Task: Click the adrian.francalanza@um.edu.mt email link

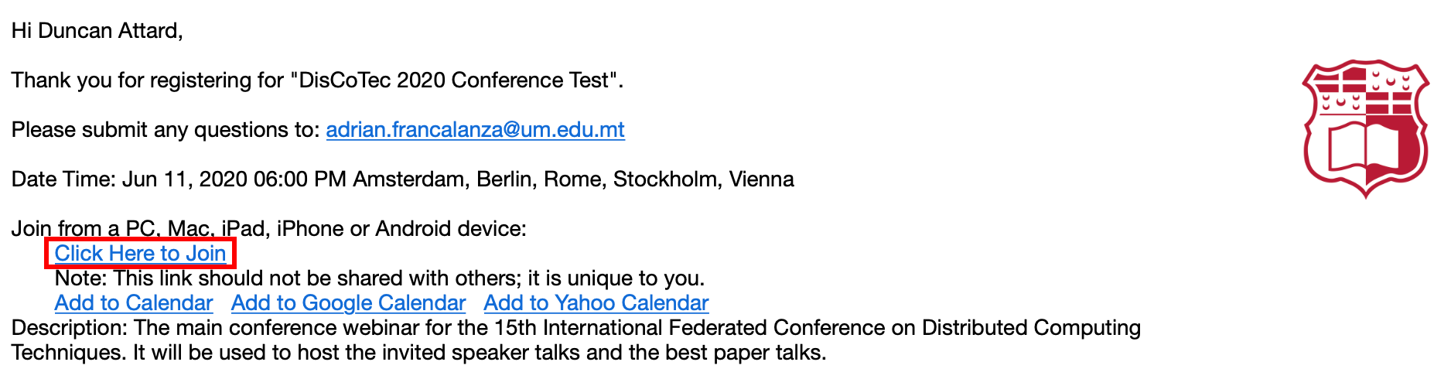Action: (475, 129)
